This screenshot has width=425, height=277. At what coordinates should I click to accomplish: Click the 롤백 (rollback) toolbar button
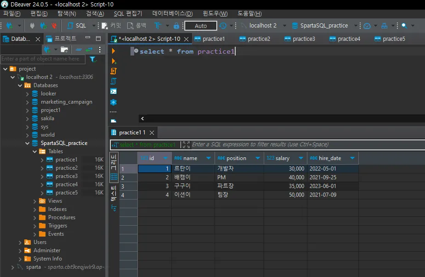137,26
